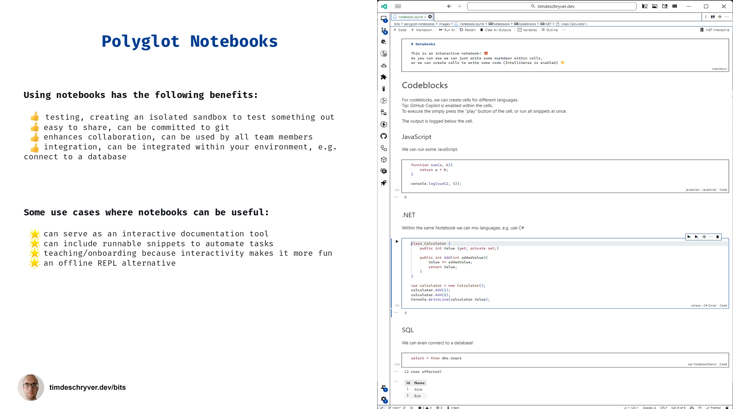The image size is (733, 409).
Task: Change language via csharp - C# Script label
Action: pos(704,306)
